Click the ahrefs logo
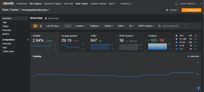Viewport: 204px width, 92px height. pyautogui.click(x=8, y=4)
